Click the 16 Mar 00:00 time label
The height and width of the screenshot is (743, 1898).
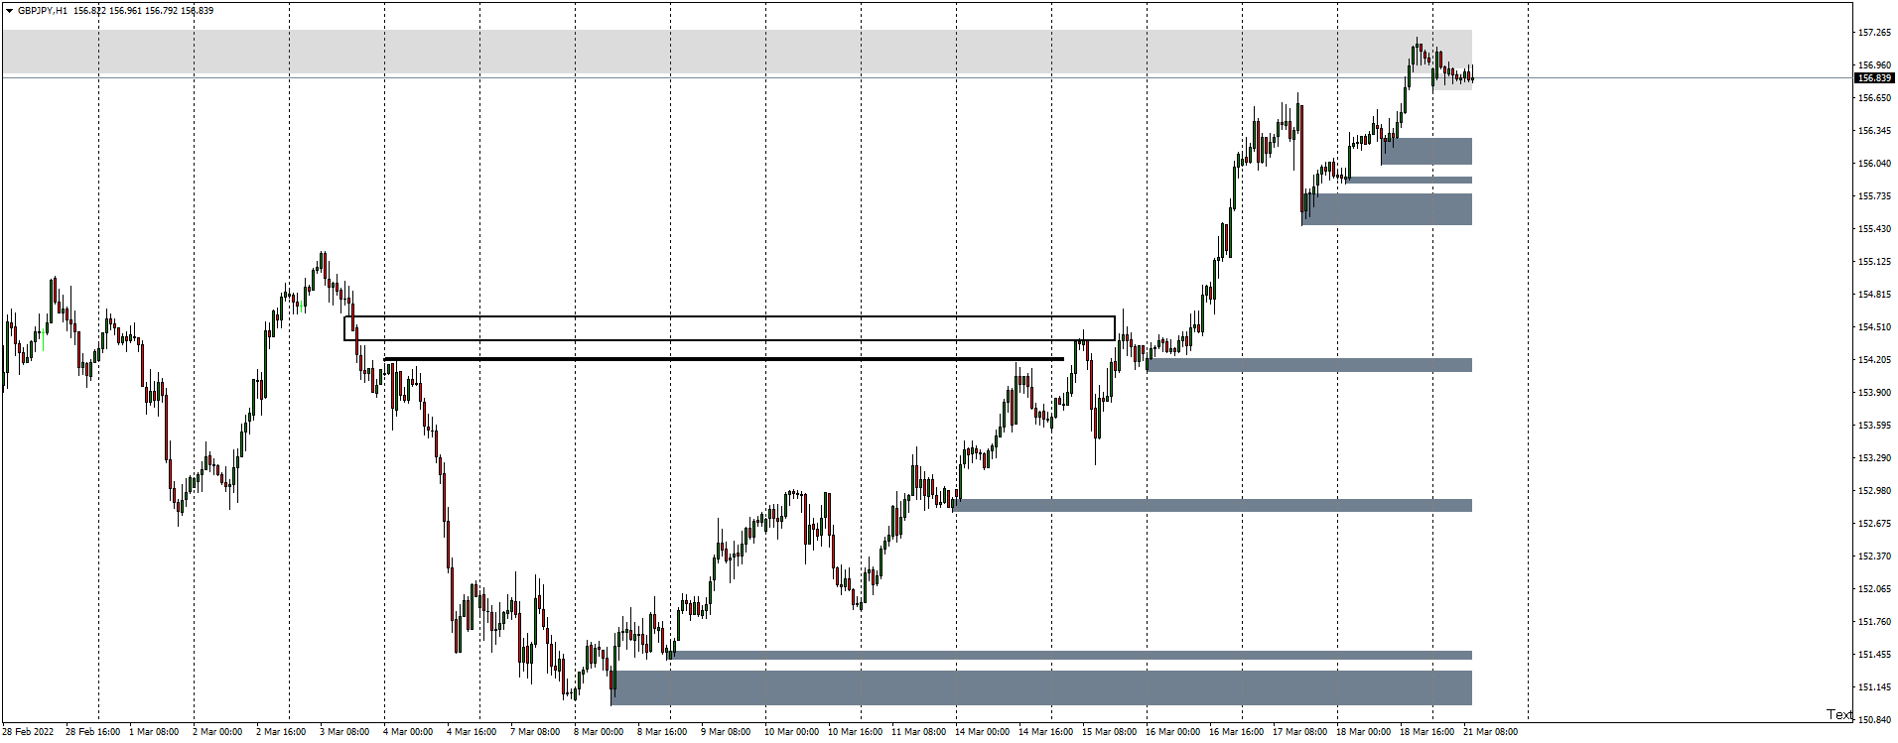click(1173, 732)
